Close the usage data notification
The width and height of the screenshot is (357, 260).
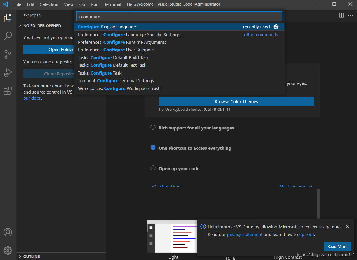347,227
